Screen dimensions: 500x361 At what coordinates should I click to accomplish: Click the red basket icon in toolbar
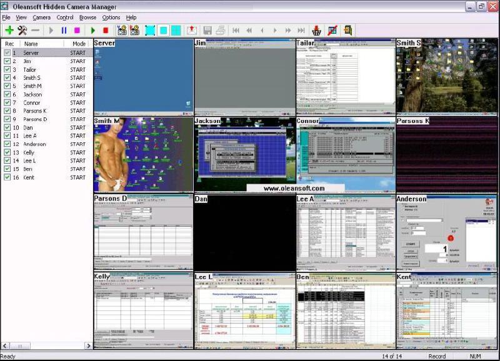coord(317,30)
